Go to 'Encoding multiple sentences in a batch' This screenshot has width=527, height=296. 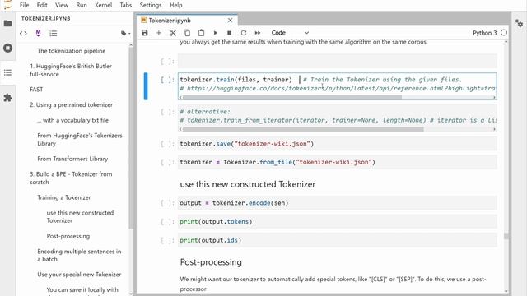coord(79,256)
